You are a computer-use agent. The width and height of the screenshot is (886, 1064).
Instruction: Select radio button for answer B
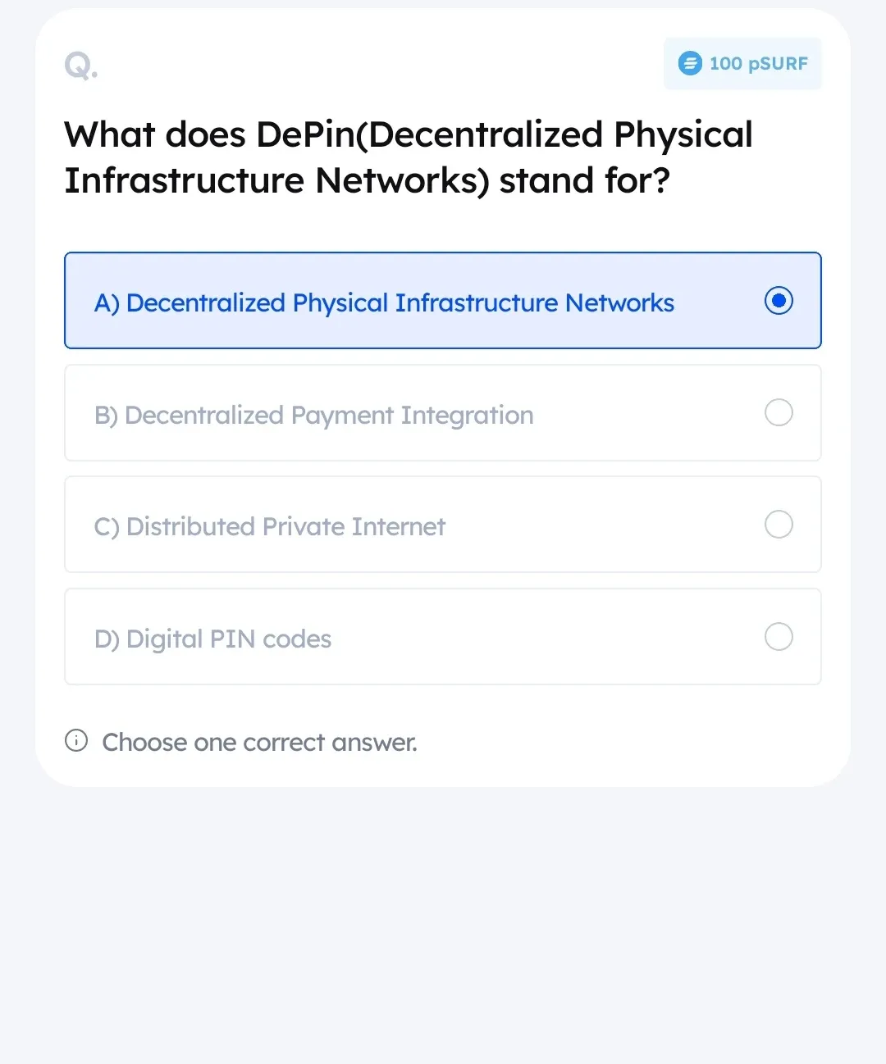(779, 412)
